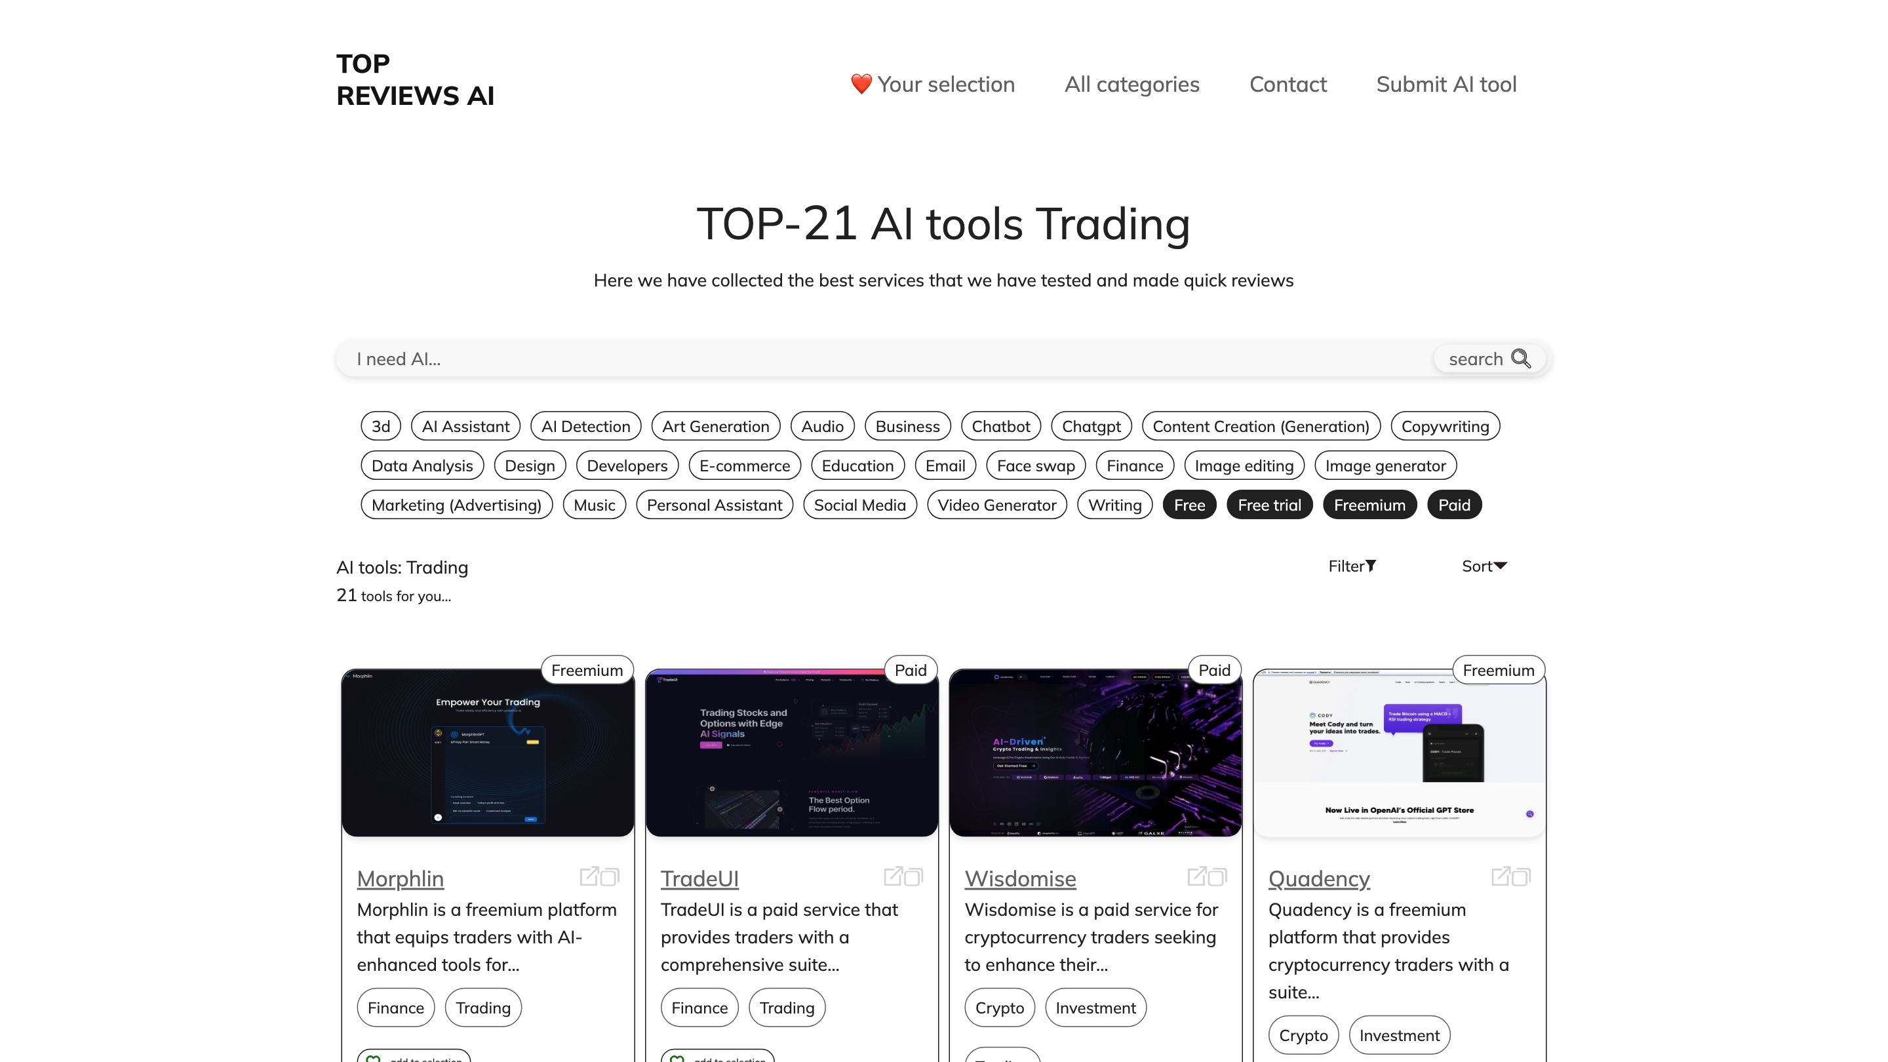
Task: Click the copy icon beside Morphlin title
Action: (x=610, y=876)
